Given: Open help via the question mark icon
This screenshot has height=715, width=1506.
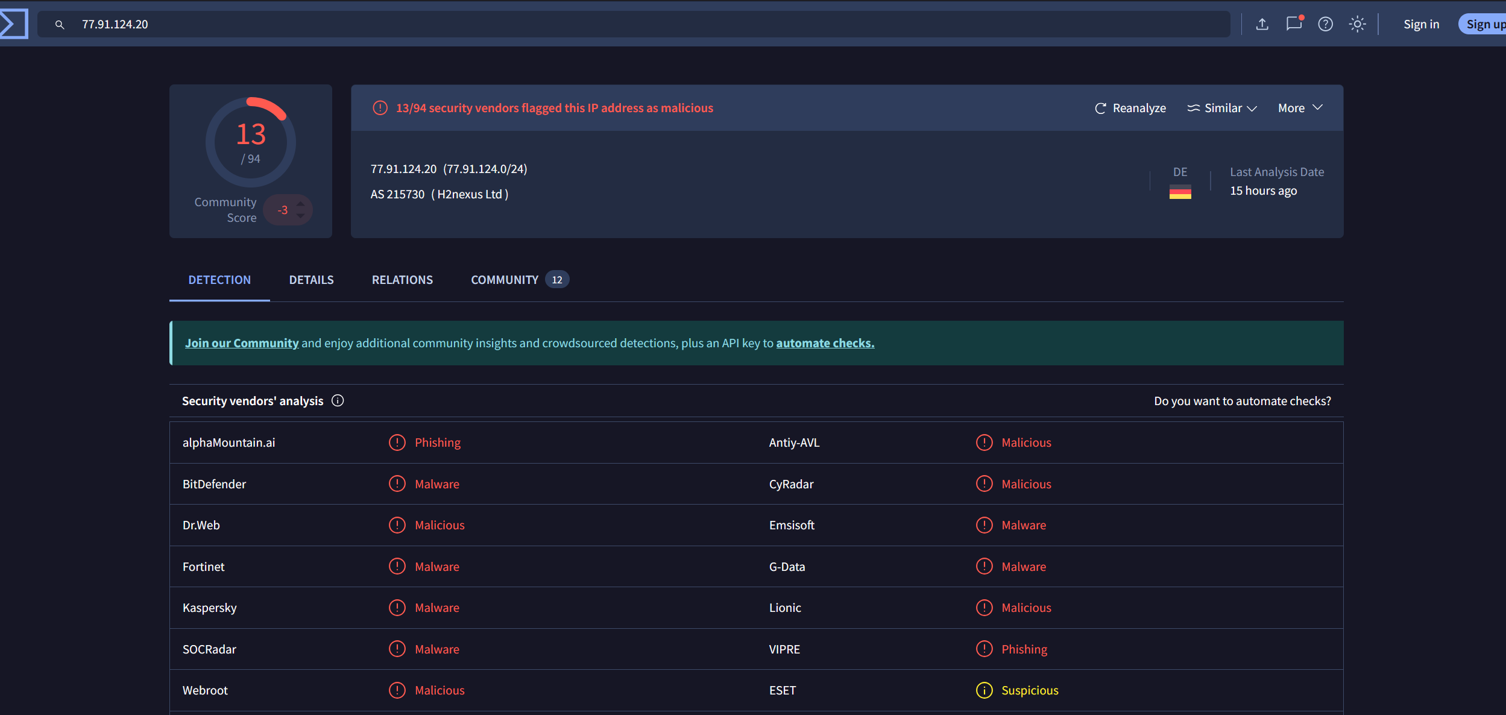Looking at the screenshot, I should [x=1325, y=24].
